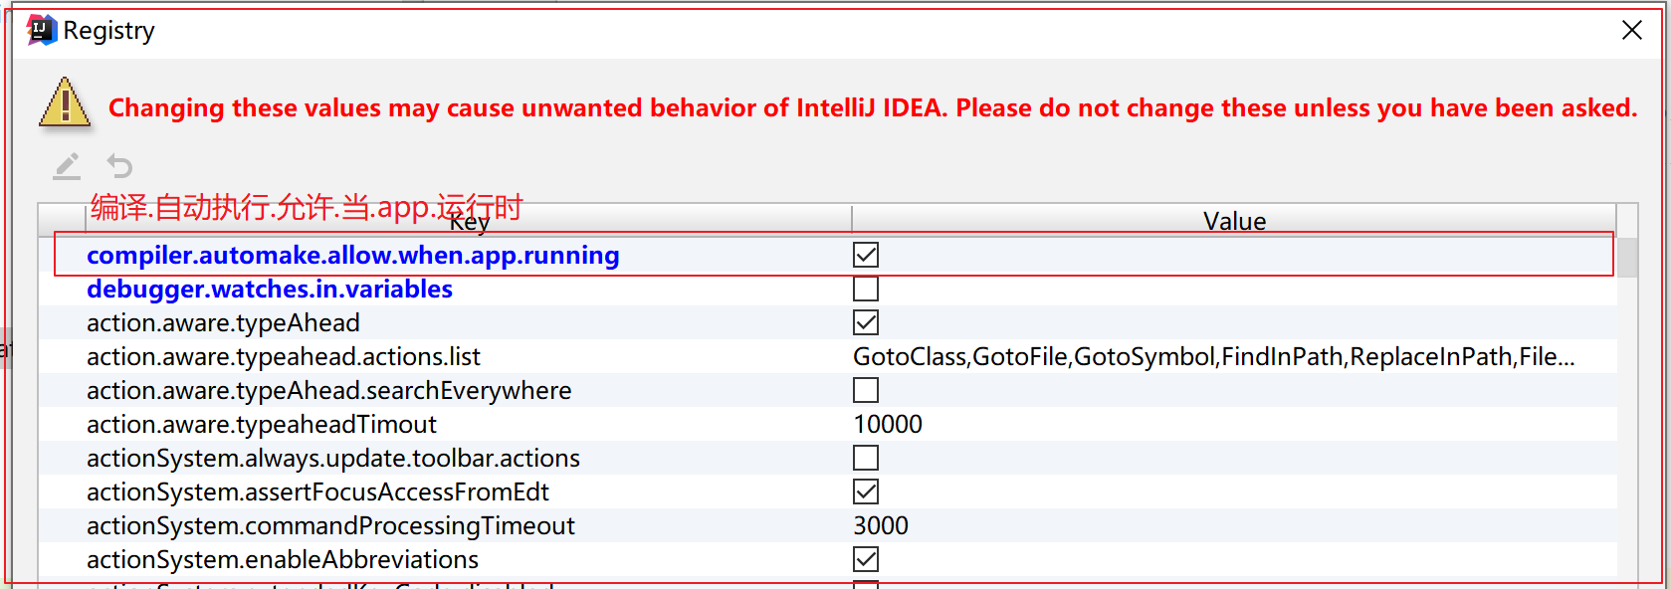Select the debugger.watches.in.variables key
The image size is (1671, 589).
point(270,290)
